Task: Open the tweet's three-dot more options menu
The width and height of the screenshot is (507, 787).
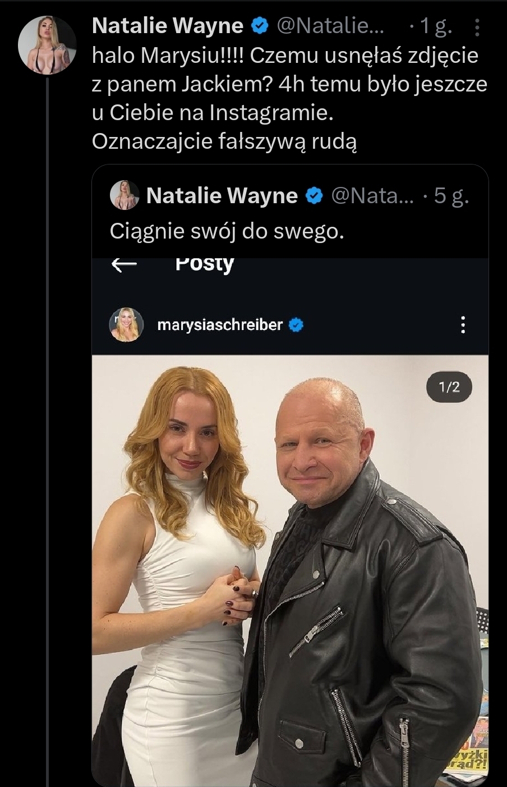Action: click(x=477, y=26)
